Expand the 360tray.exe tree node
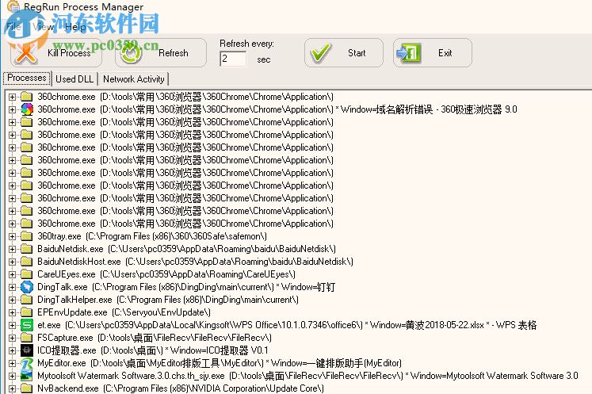The width and height of the screenshot is (592, 394). [12, 236]
